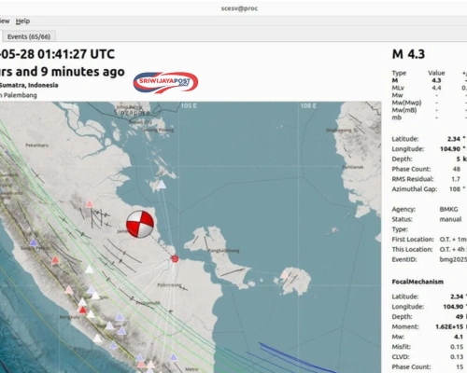This screenshot has height=373, width=467.
Task: Select the origin Longitude value 104.90
Action: [x=450, y=149]
